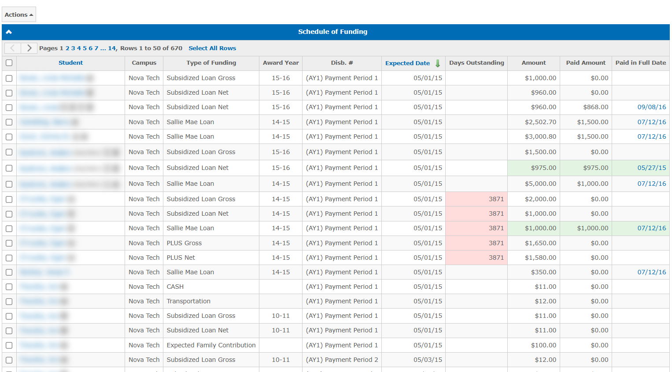Check the Expected Family Contribution row

point(9,345)
